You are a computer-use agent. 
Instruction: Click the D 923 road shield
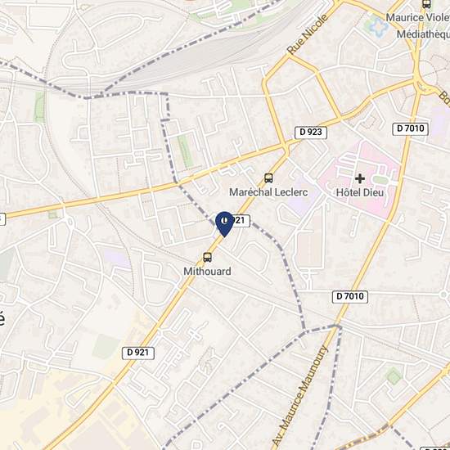pyautogui.click(x=311, y=133)
